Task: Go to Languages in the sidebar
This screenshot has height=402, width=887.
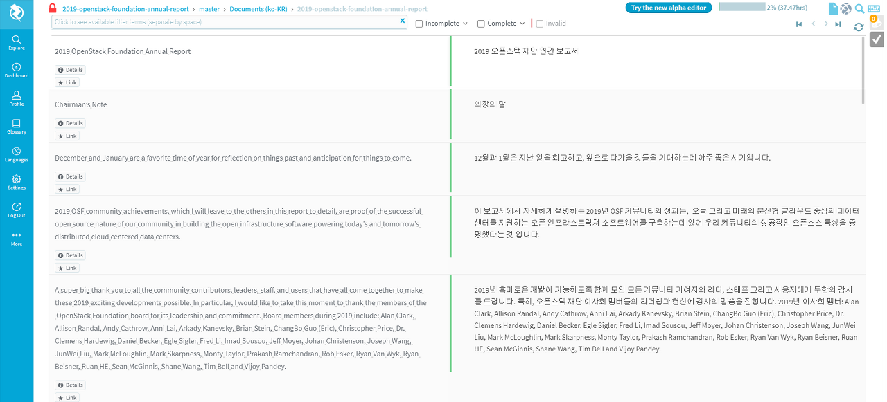Action: coord(17,154)
